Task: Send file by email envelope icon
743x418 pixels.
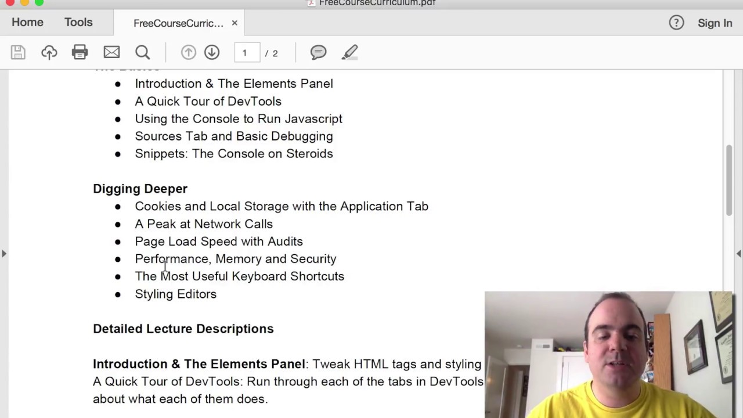Action: [x=111, y=52]
